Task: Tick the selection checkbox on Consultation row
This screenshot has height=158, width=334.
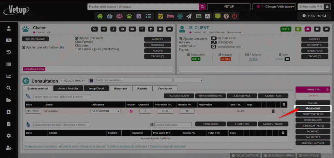Action: (x=283, y=111)
